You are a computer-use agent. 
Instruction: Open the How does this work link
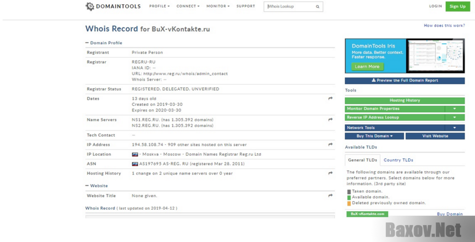click(444, 25)
